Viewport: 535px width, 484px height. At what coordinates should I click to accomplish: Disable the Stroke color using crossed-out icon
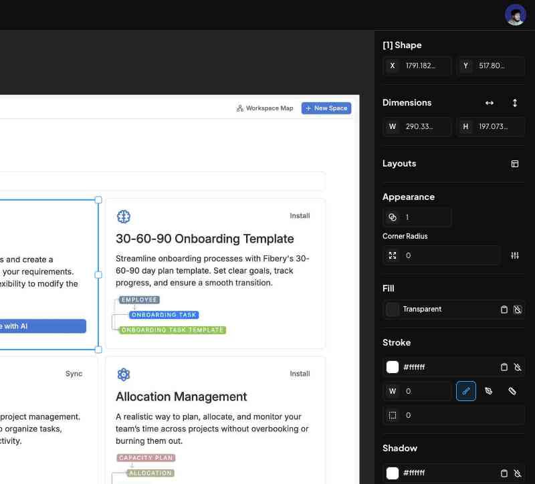[x=518, y=367]
